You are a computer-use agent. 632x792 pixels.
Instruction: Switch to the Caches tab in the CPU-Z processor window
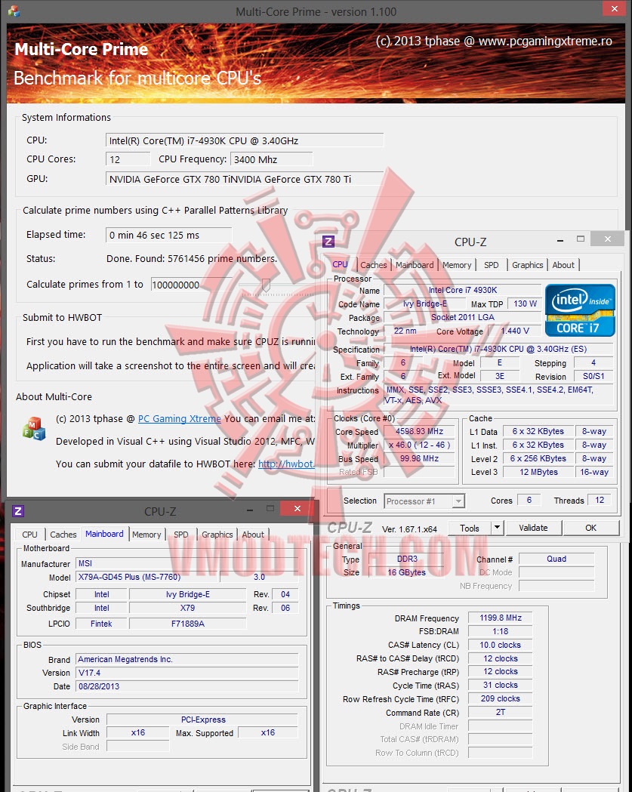coord(373,265)
